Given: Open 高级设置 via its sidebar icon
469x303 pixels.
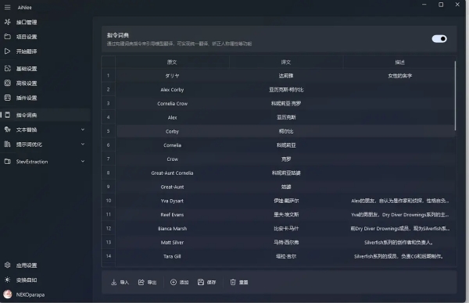Looking at the screenshot, I should 8,83.
